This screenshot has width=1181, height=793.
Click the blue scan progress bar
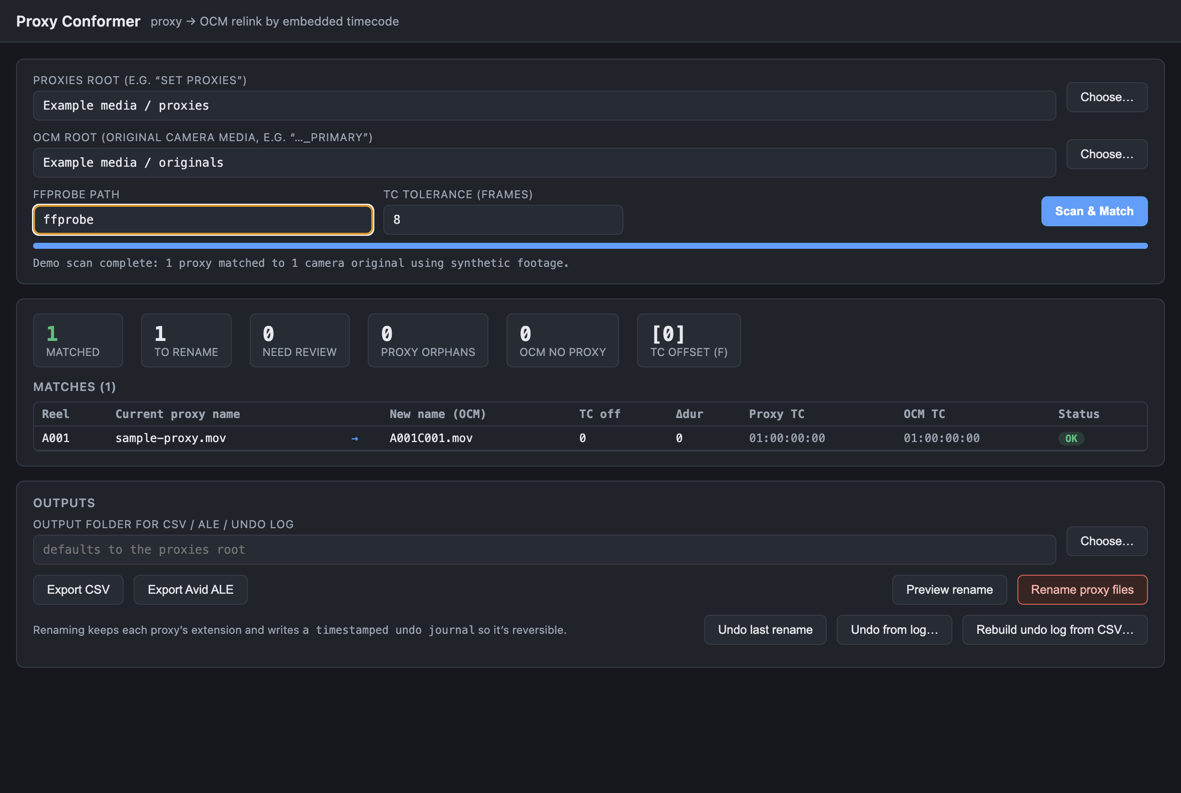point(590,246)
